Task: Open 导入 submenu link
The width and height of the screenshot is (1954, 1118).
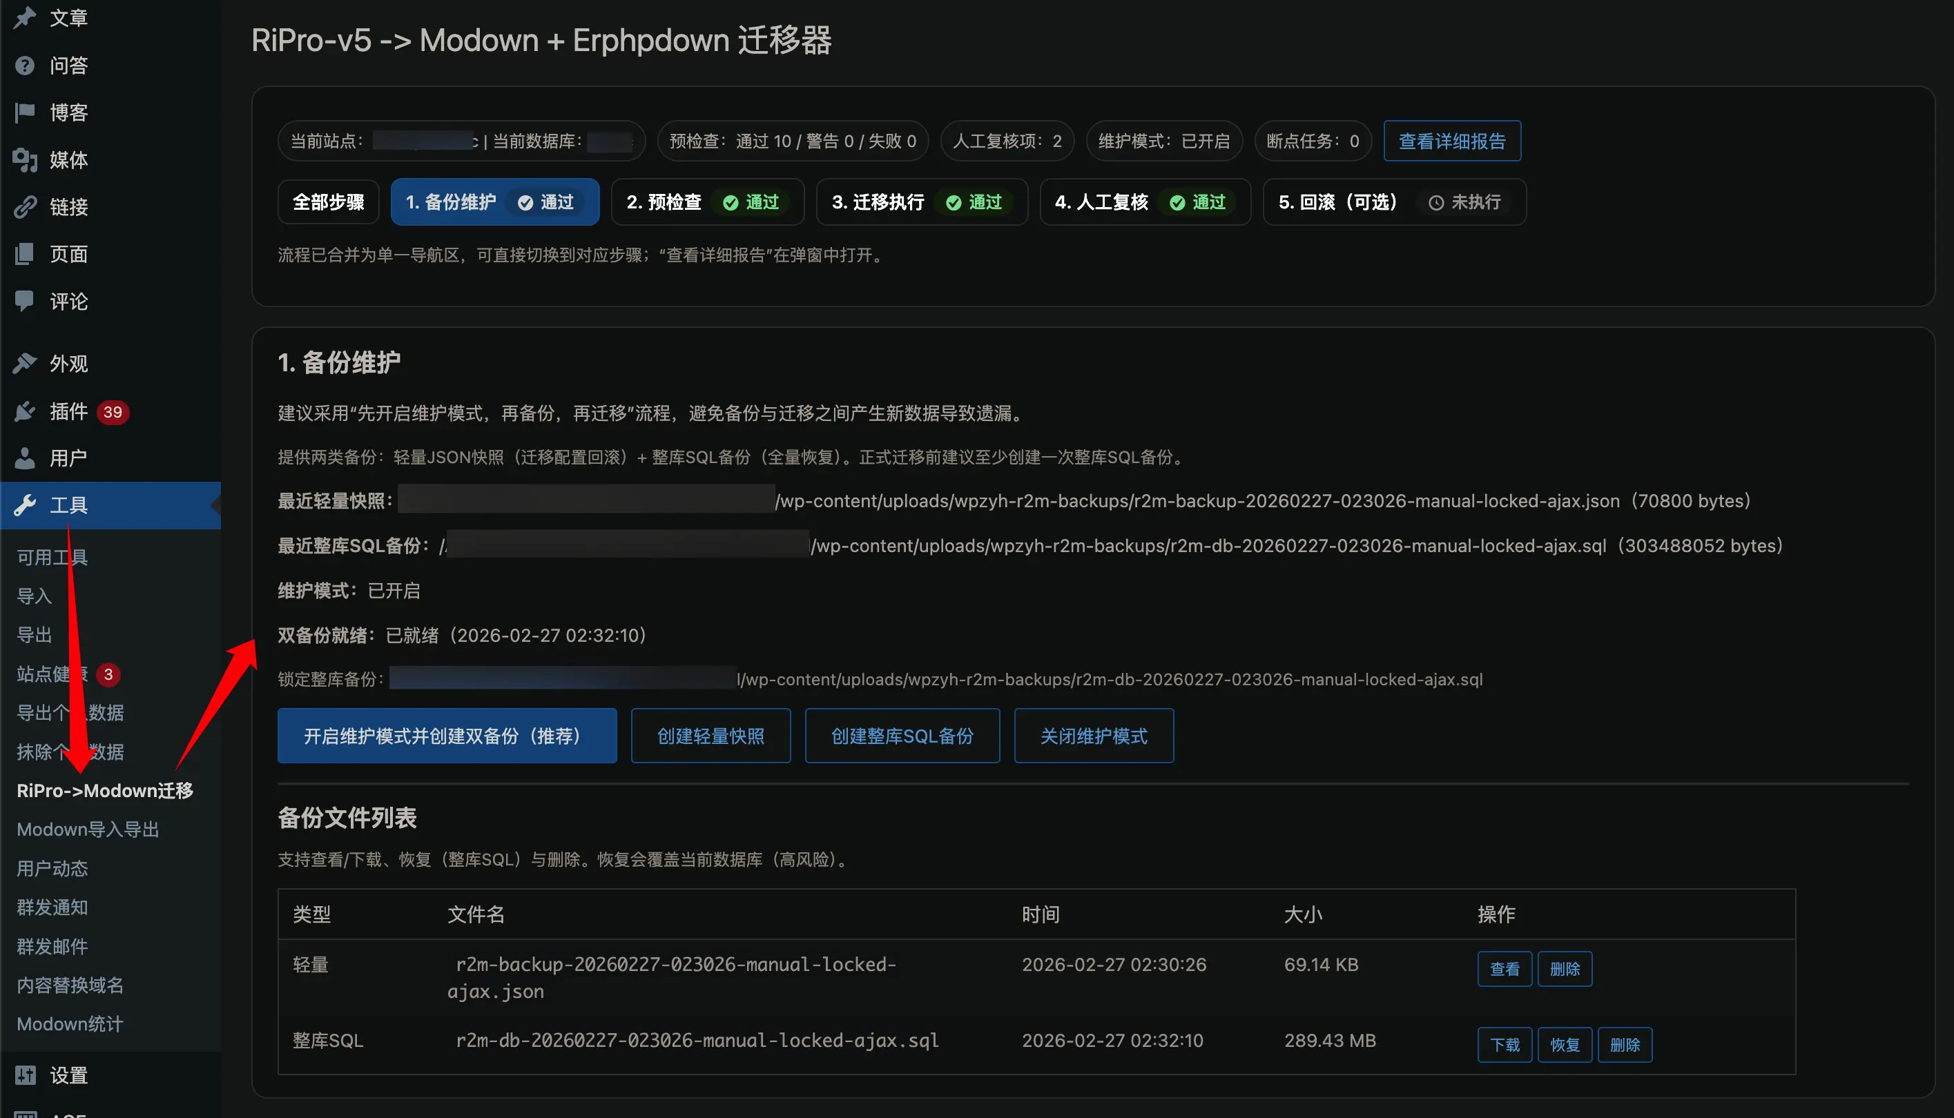Action: [35, 596]
